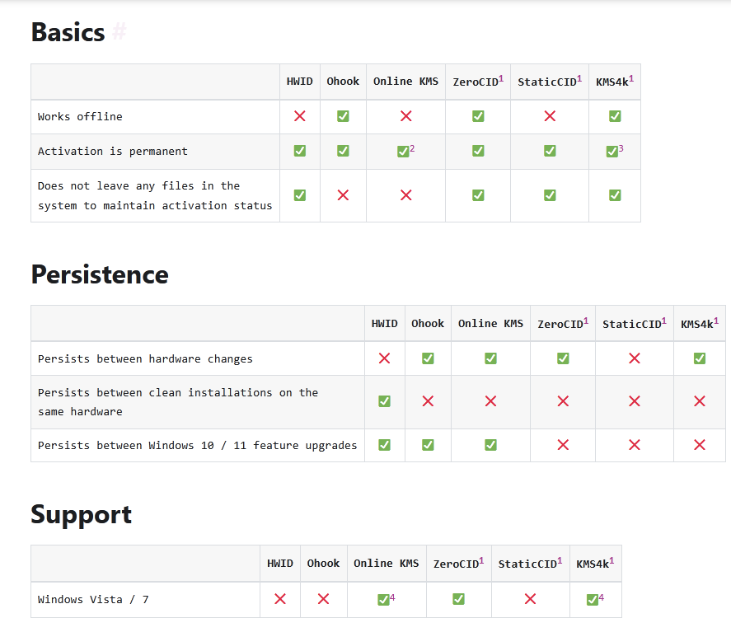Screen dimensions: 731x618
Task: Click the Persistence section heading
Action: (100, 274)
